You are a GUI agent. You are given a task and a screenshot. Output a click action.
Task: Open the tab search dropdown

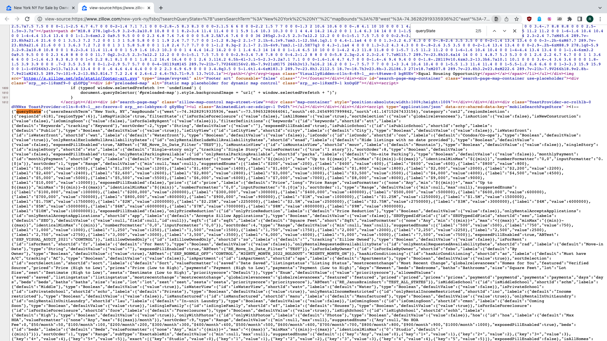point(600,8)
